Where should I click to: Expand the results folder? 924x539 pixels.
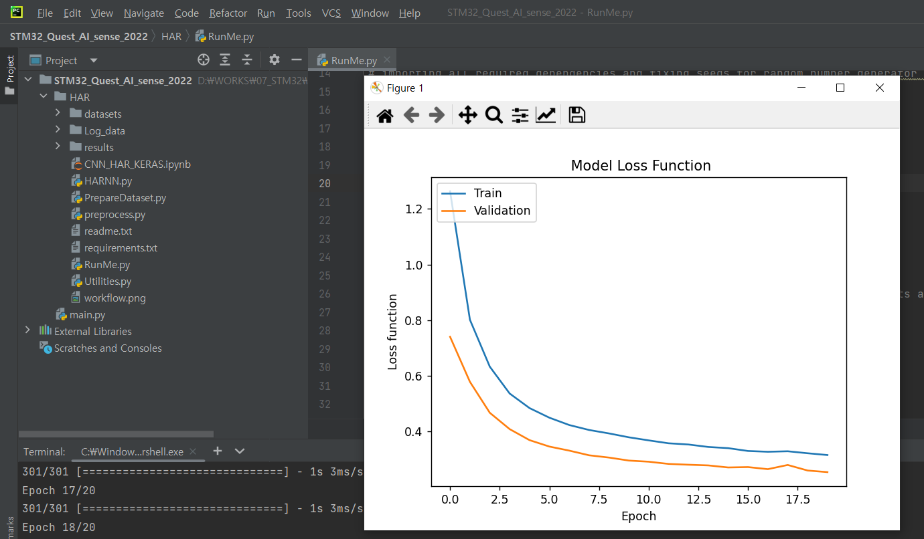(58, 147)
